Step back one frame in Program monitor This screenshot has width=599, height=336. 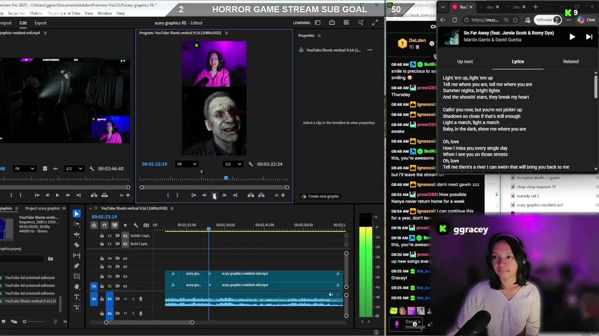point(204,196)
